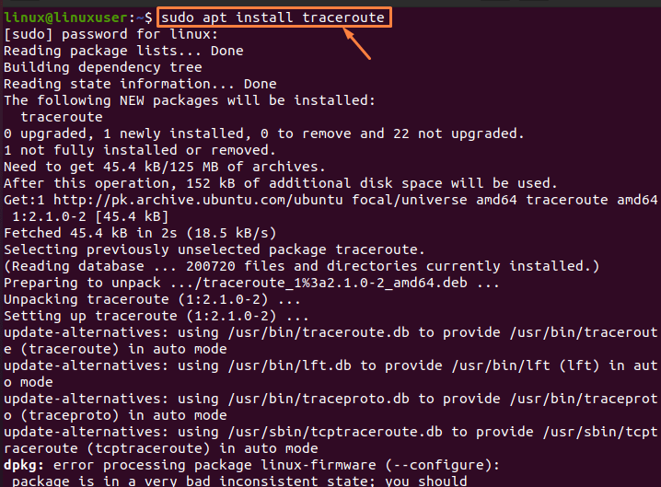Click 'Selecting previously unselected package traceroute.' line
Screen dimensions: 661x487
(x=215, y=249)
